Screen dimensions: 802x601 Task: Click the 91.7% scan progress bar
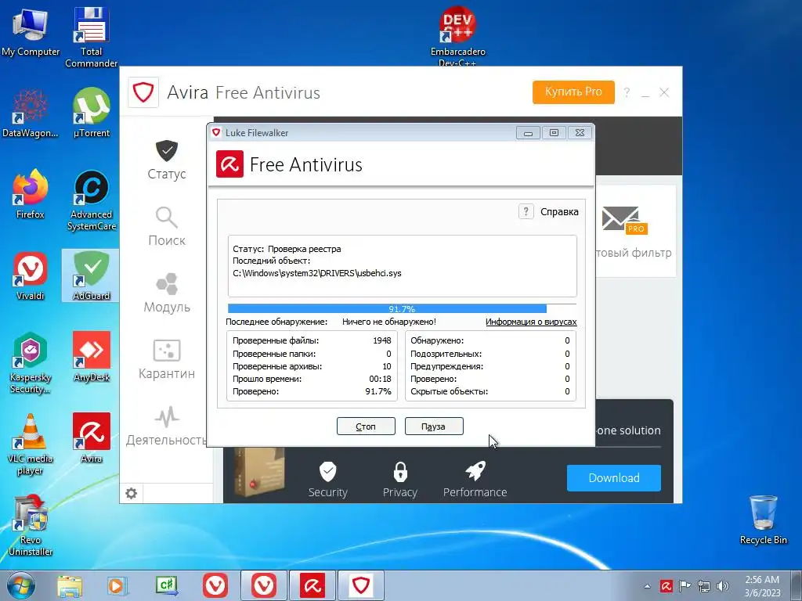coord(402,308)
